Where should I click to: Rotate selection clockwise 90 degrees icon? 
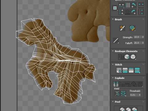pyautogui.click(x=134, y=12)
